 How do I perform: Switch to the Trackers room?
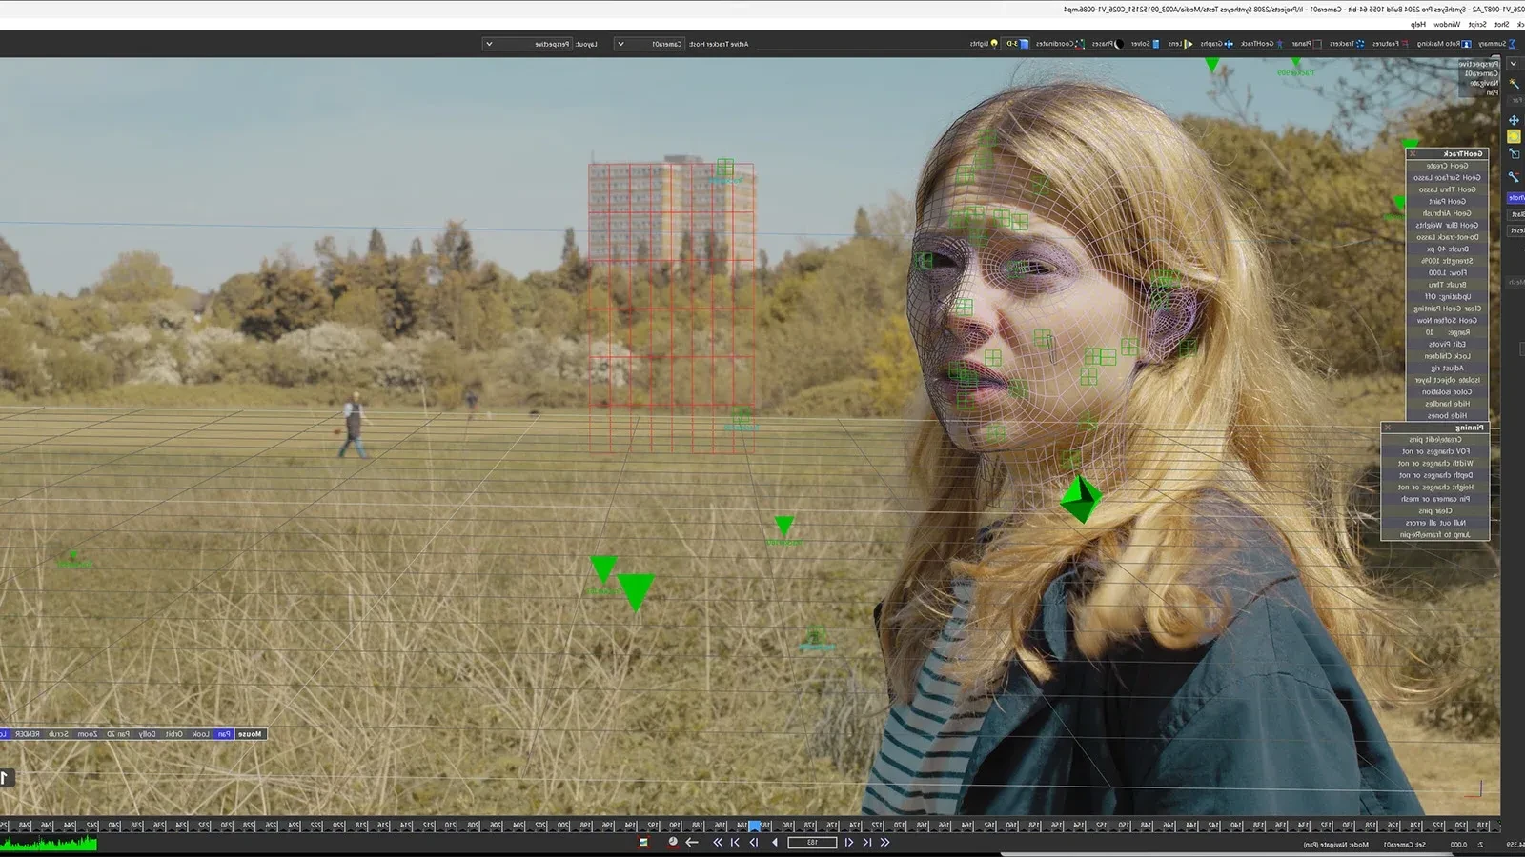(1347, 44)
